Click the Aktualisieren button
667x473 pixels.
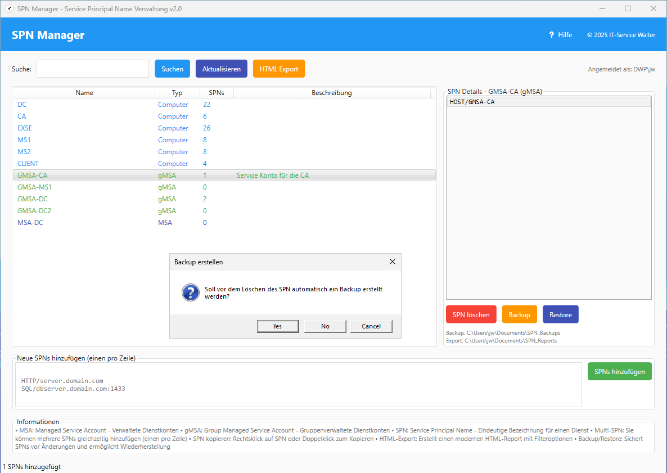[x=222, y=69]
